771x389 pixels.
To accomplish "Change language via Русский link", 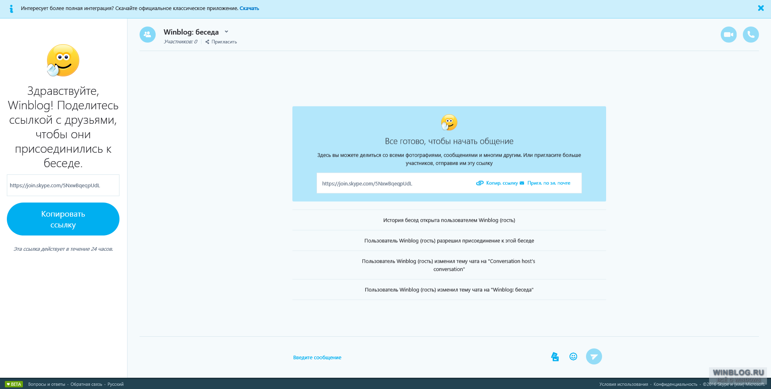I will [x=115, y=384].
